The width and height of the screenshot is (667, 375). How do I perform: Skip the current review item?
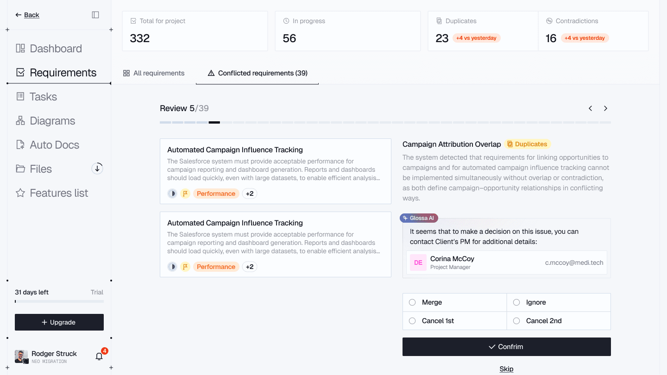(x=506, y=369)
